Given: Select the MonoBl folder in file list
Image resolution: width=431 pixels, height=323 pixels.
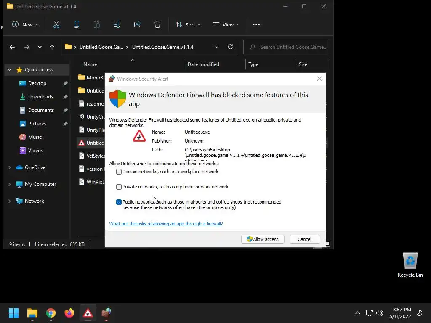Looking at the screenshot, I should (91, 78).
